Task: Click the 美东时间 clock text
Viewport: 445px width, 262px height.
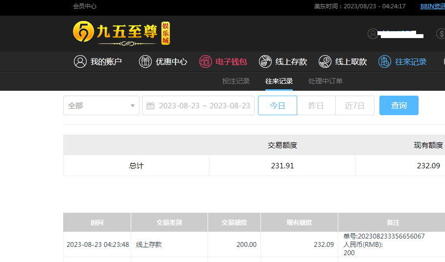Action: click(x=360, y=6)
